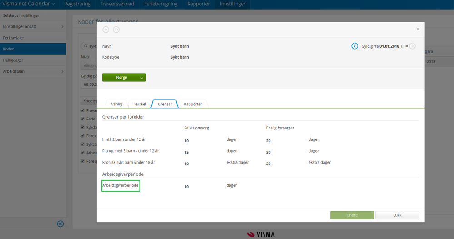Image resolution: width=454 pixels, height=239 pixels.
Task: Toggle the Foreldre checkbox behind dialog
Action: click(83, 136)
